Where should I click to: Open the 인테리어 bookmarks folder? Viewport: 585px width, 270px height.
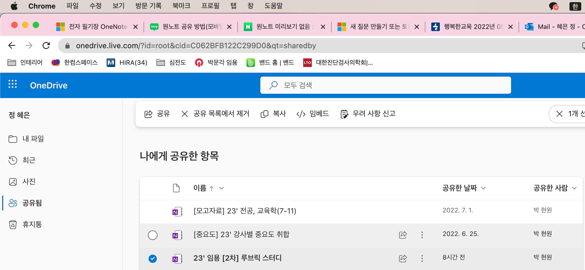tap(25, 63)
